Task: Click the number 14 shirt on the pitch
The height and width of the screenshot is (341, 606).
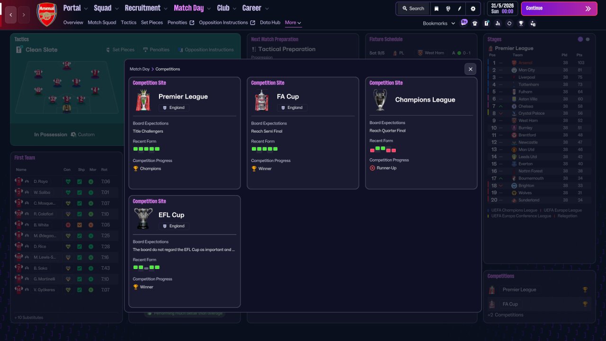Action: 67,64
